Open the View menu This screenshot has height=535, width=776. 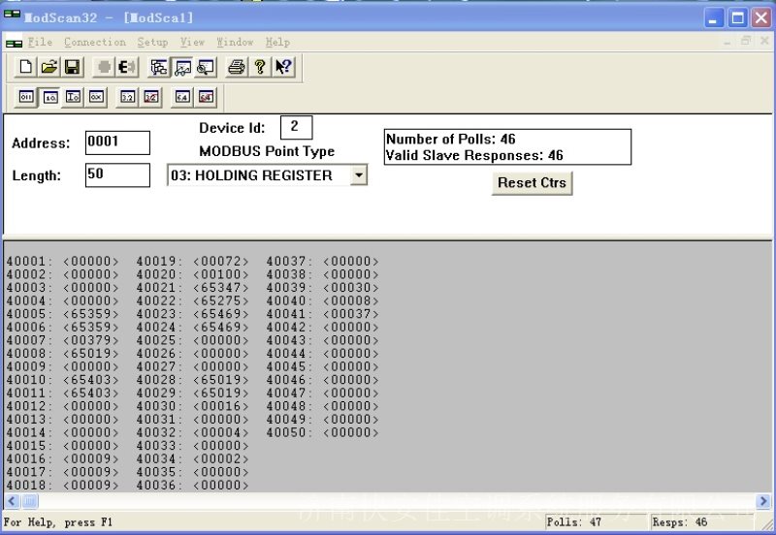[x=192, y=42]
